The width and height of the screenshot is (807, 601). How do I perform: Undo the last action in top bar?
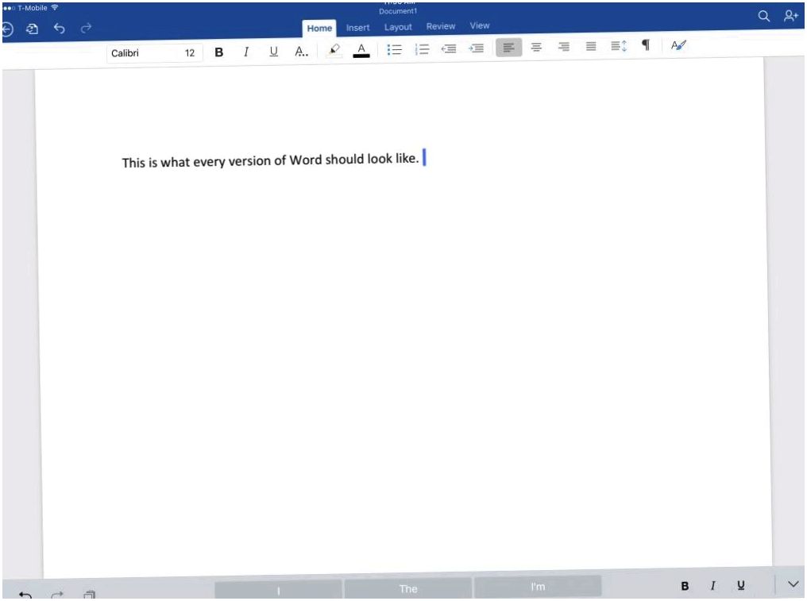(x=60, y=29)
